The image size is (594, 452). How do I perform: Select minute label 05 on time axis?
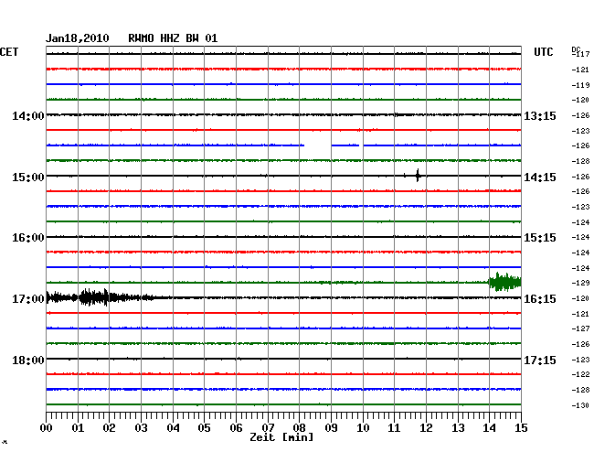coord(204,427)
